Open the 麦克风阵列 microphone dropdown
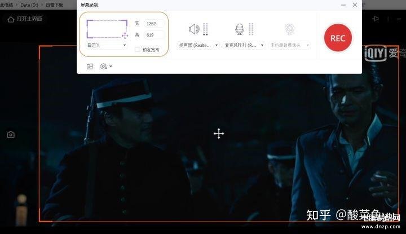The image size is (406, 234). coord(244,45)
